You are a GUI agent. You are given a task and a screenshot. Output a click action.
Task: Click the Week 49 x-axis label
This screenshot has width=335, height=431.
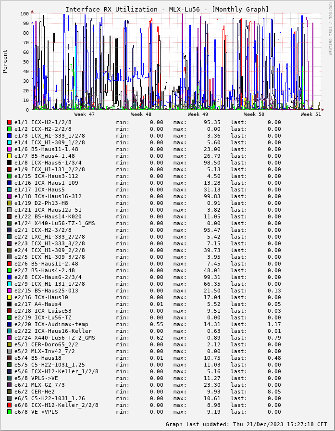pyautogui.click(x=198, y=114)
